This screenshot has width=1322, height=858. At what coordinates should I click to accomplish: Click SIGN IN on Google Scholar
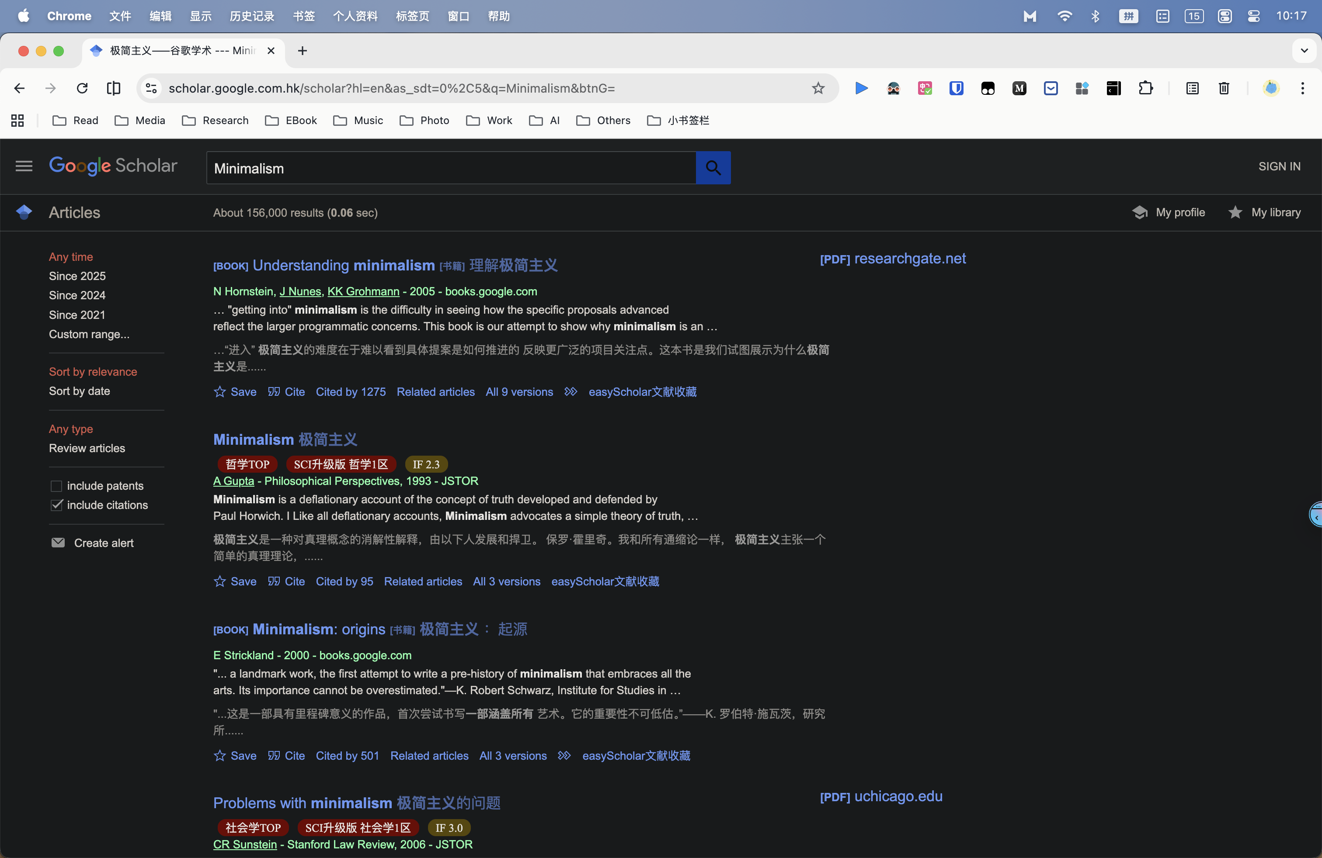(x=1279, y=166)
